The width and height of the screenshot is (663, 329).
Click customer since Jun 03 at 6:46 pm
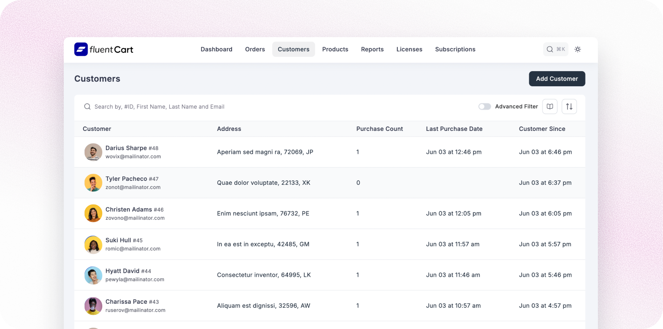[546, 152]
